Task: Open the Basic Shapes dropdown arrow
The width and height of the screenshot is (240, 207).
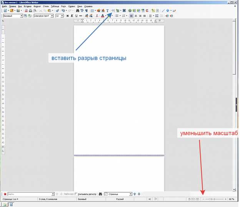Action: [171, 11]
